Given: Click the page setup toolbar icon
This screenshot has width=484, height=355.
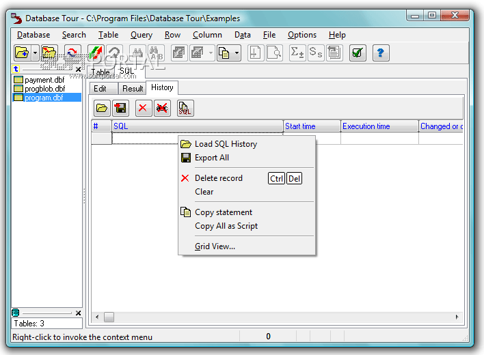Looking at the screenshot, I should coord(256,53).
